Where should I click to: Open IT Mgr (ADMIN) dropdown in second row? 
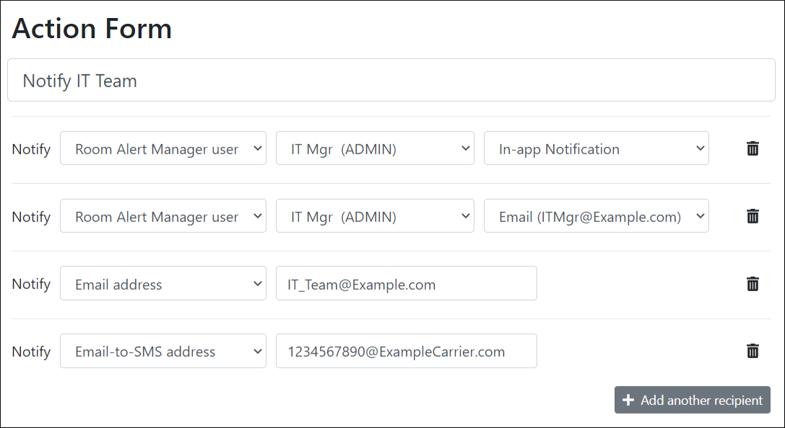tap(375, 216)
